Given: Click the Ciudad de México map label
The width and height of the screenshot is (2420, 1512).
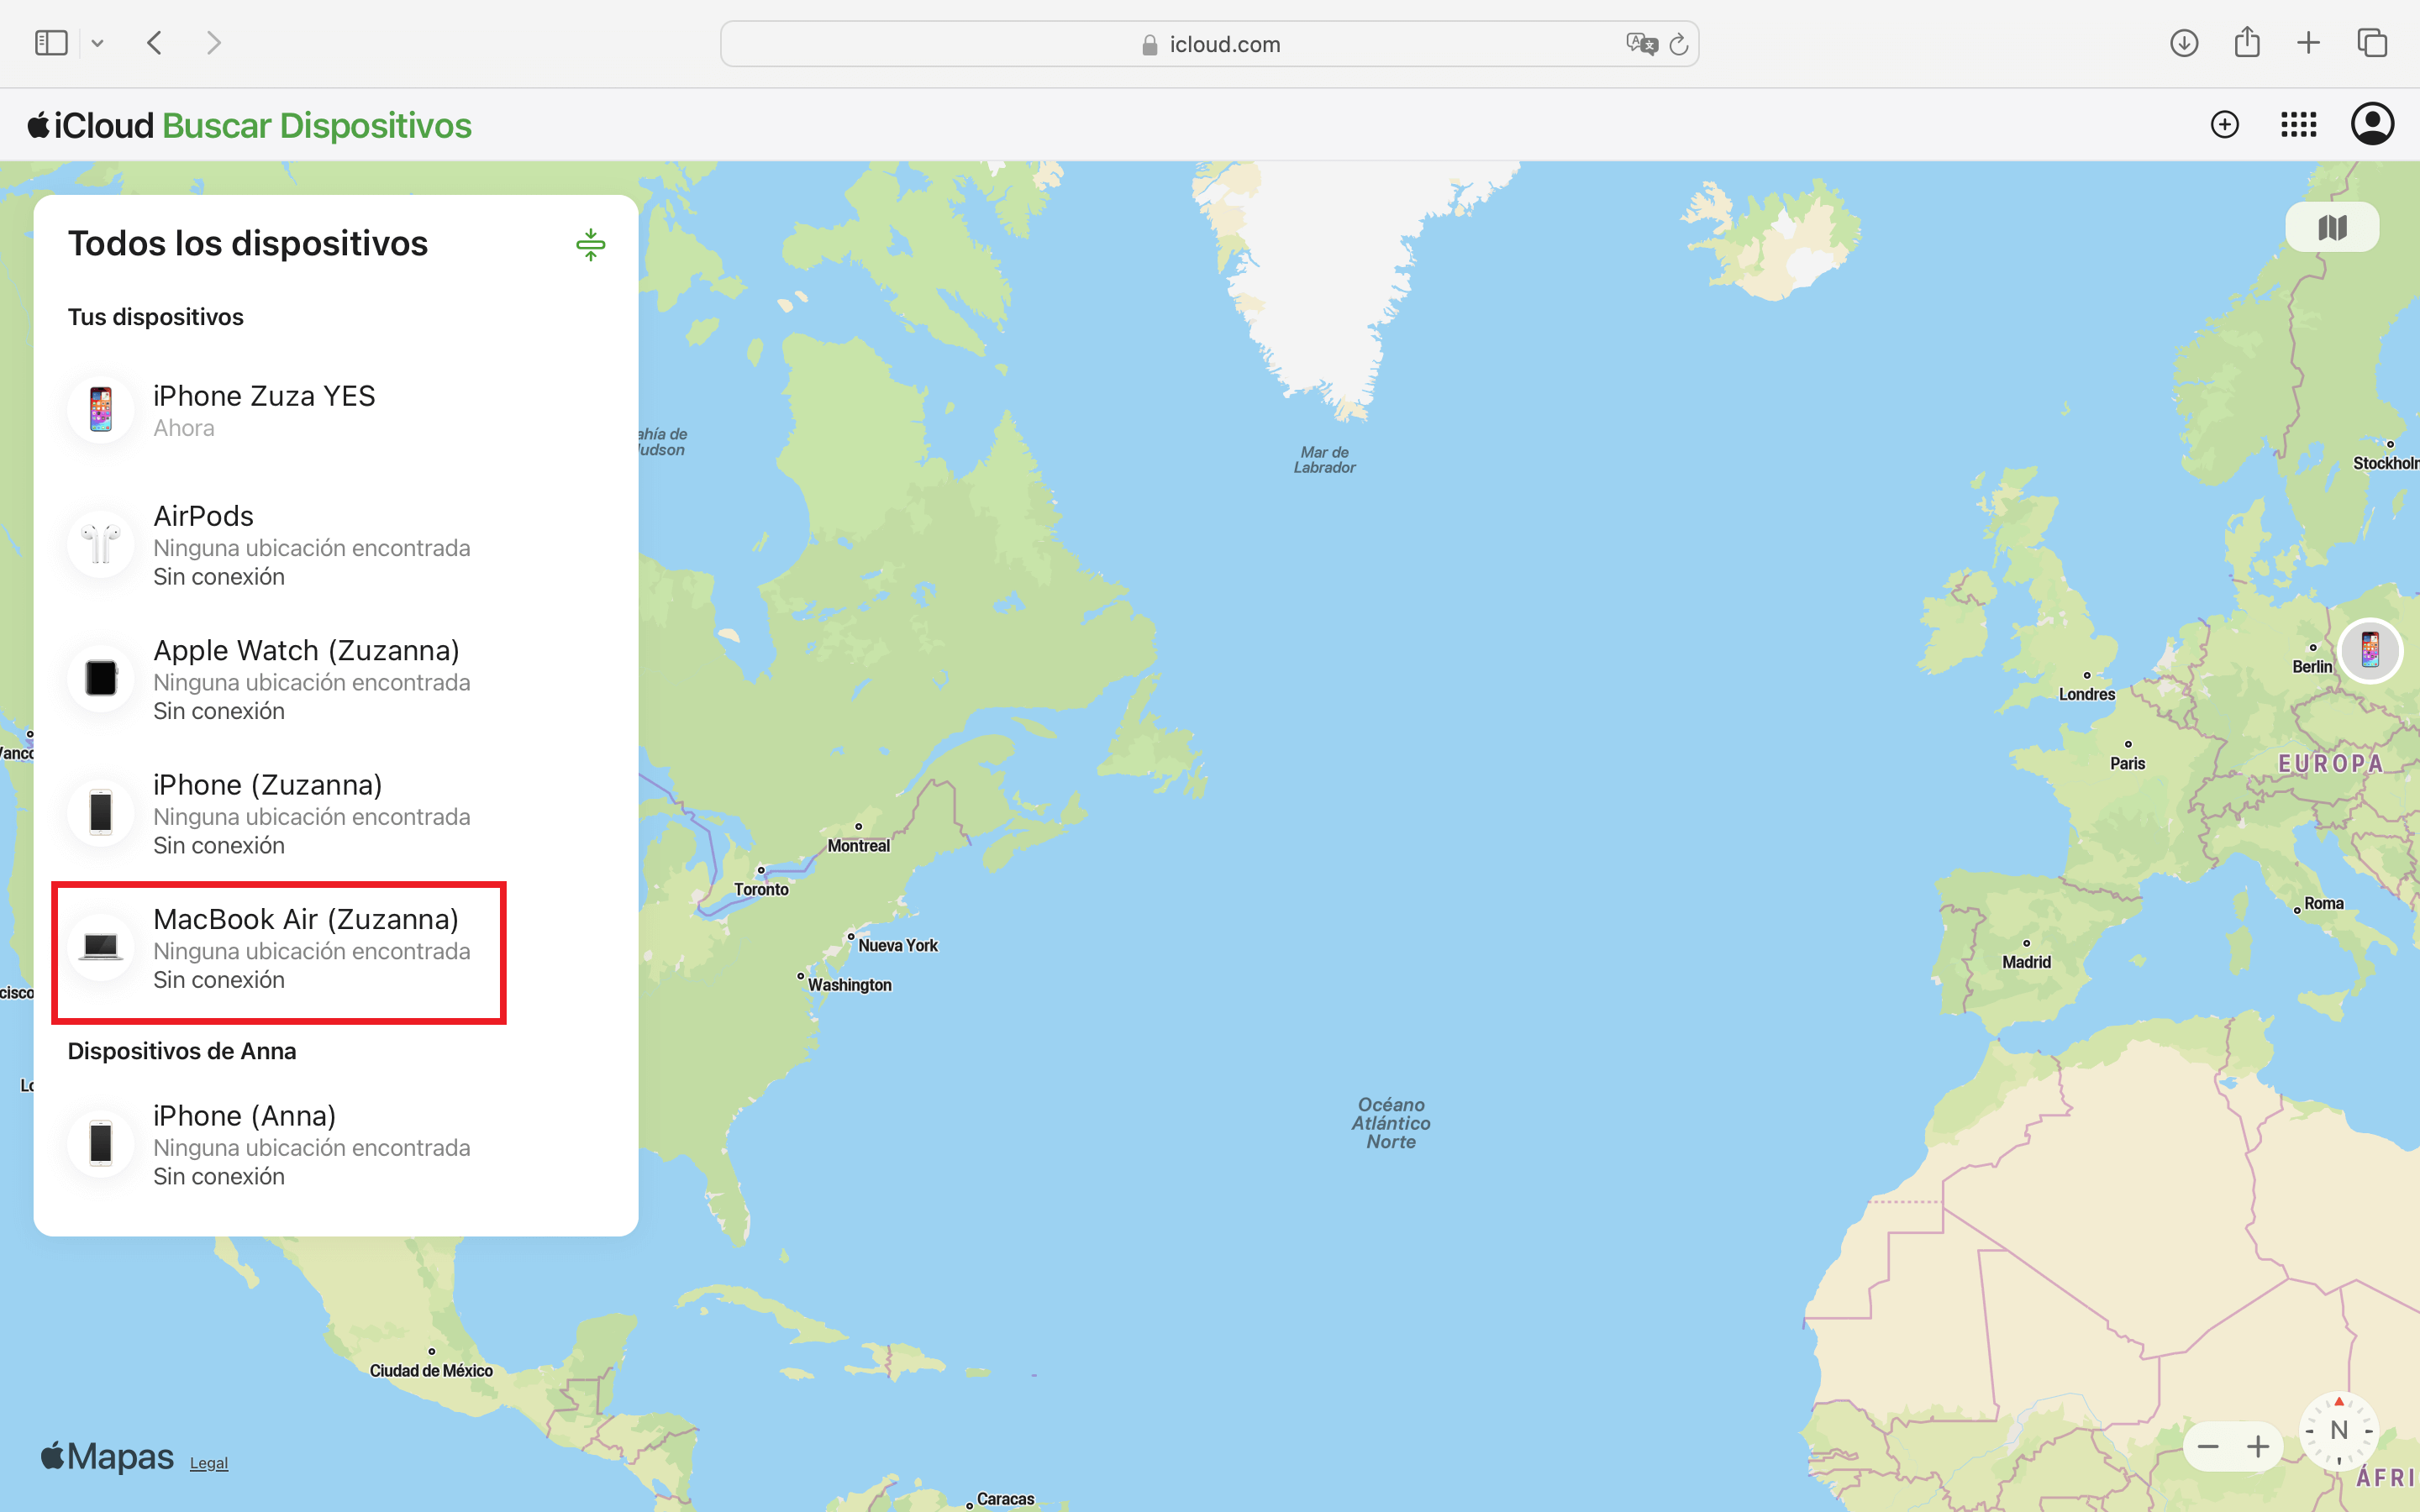Looking at the screenshot, I should tap(431, 1370).
